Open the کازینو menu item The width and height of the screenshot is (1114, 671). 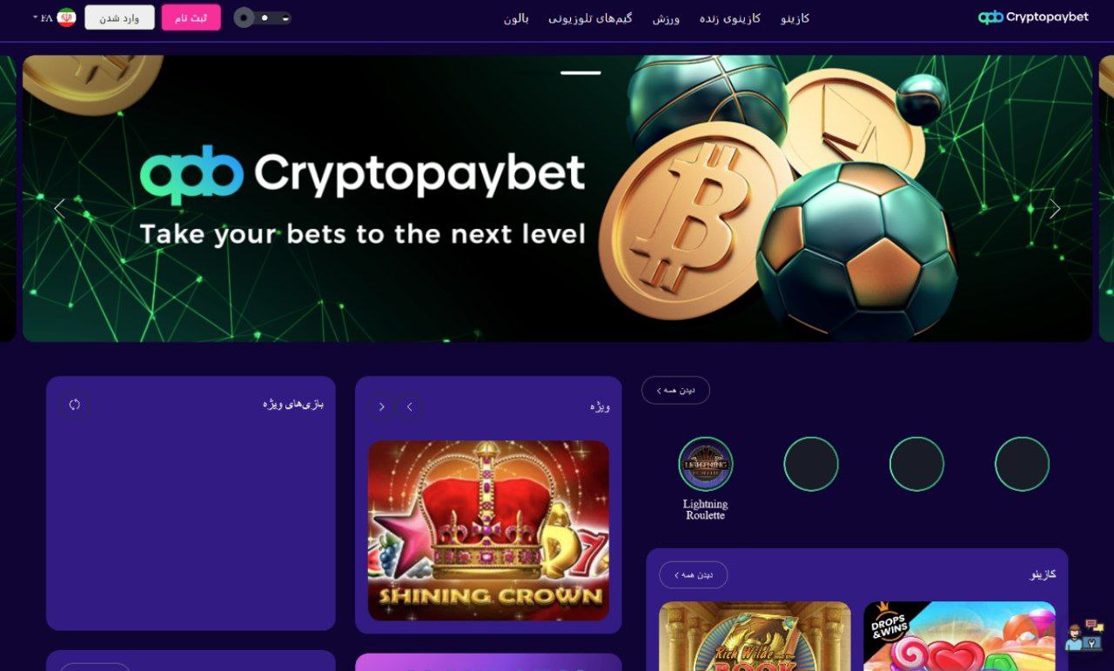tap(795, 18)
